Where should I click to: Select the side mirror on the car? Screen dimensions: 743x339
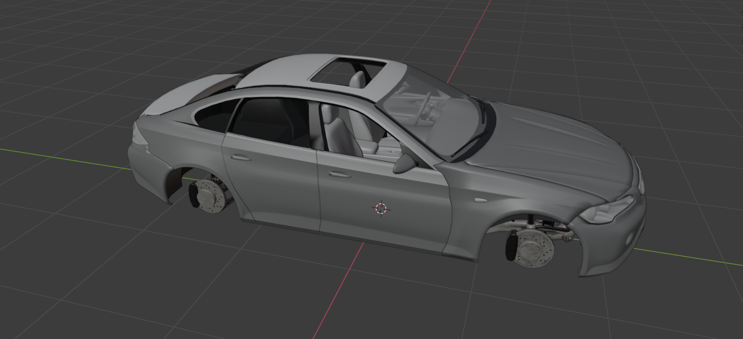405,164
